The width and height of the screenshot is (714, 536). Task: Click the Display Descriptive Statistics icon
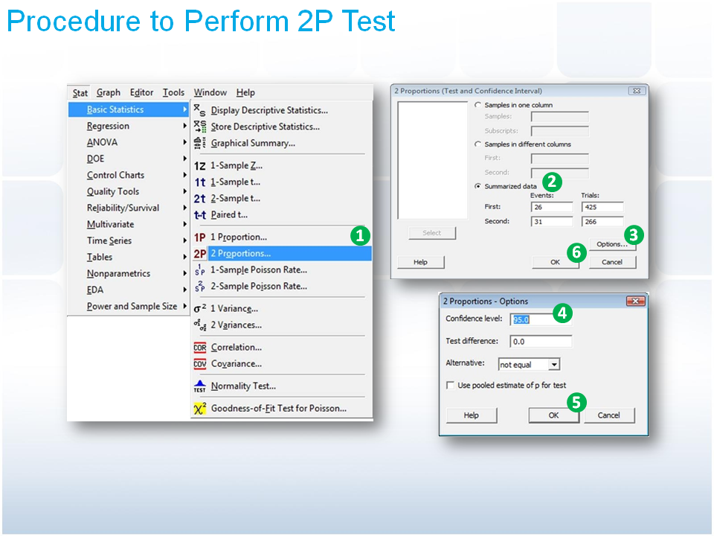click(199, 110)
